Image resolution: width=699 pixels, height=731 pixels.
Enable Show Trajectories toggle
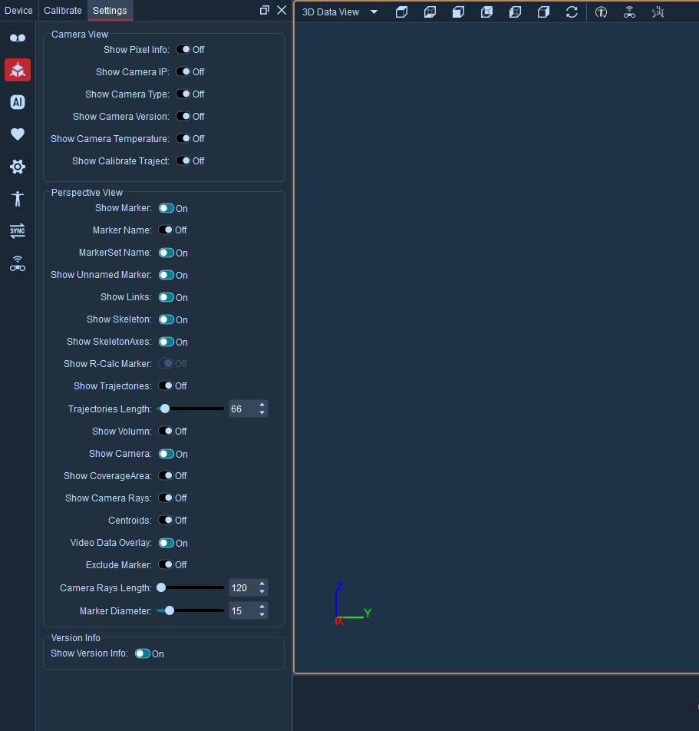[x=166, y=386]
